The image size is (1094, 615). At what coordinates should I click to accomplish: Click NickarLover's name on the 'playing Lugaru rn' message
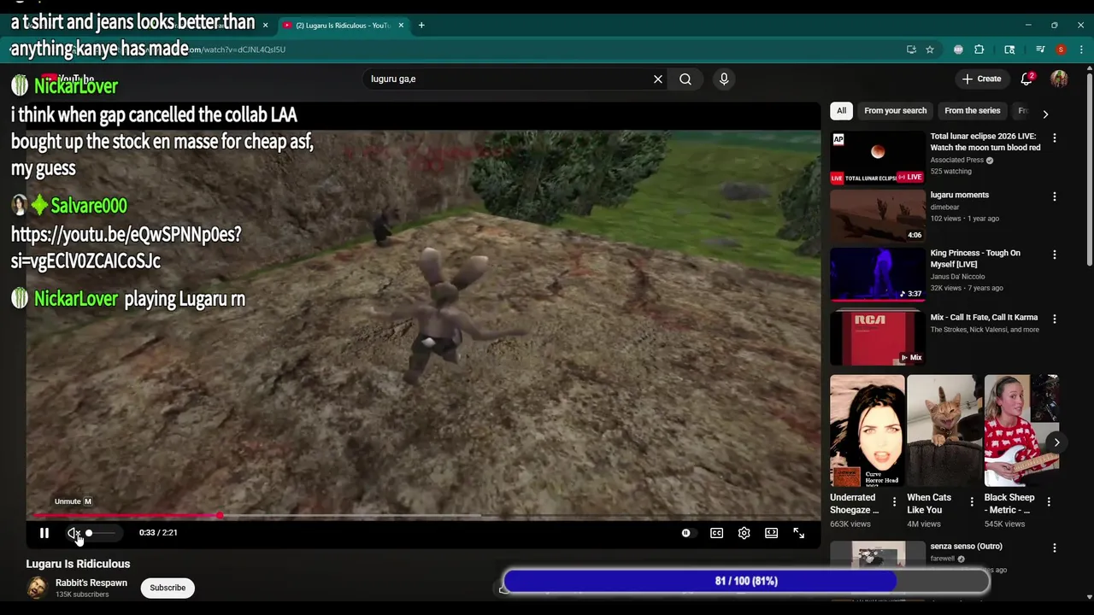click(x=76, y=299)
